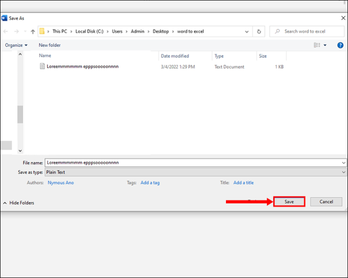Viewport: 348px width, 278px height.
Task: Create a New folder
Action: (x=50, y=45)
